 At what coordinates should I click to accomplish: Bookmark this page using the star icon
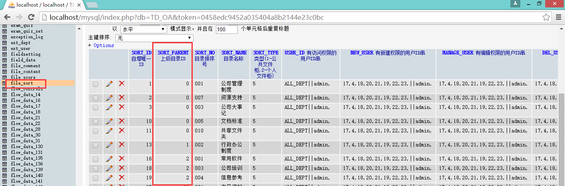(x=546, y=17)
